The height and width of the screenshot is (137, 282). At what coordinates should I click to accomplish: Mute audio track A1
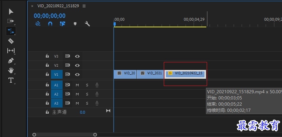click(78, 85)
